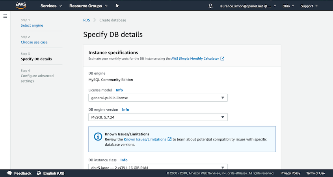Click the RDS breadcrumb link
The width and height of the screenshot is (333, 177).
coord(87,20)
